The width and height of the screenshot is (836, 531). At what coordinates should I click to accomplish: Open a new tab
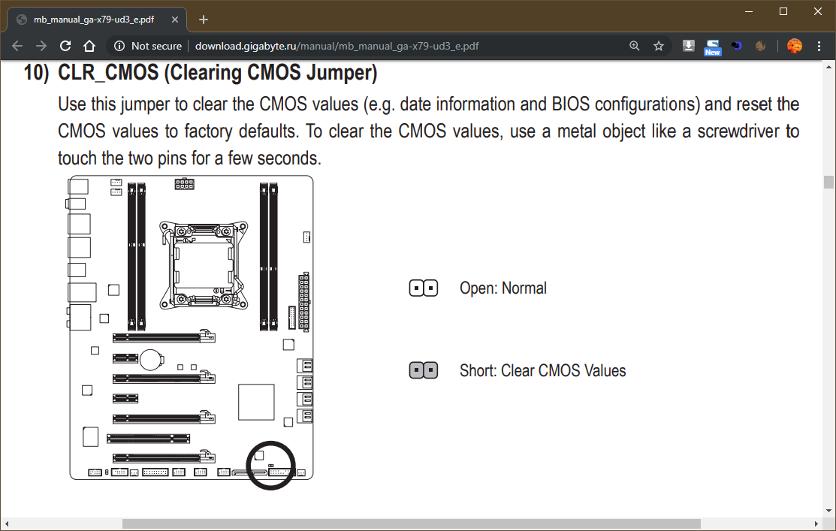(203, 20)
